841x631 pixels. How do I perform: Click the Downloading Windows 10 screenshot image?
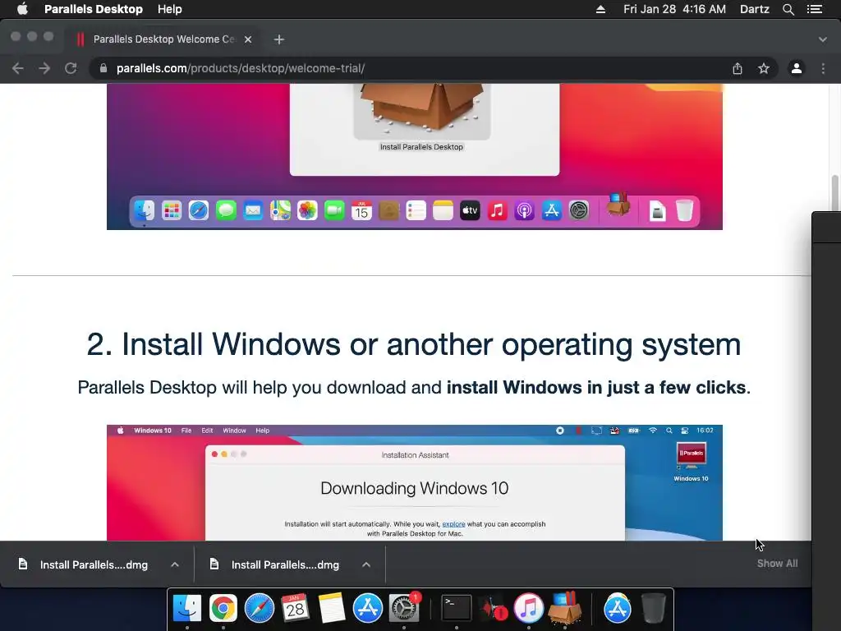pyautogui.click(x=415, y=483)
